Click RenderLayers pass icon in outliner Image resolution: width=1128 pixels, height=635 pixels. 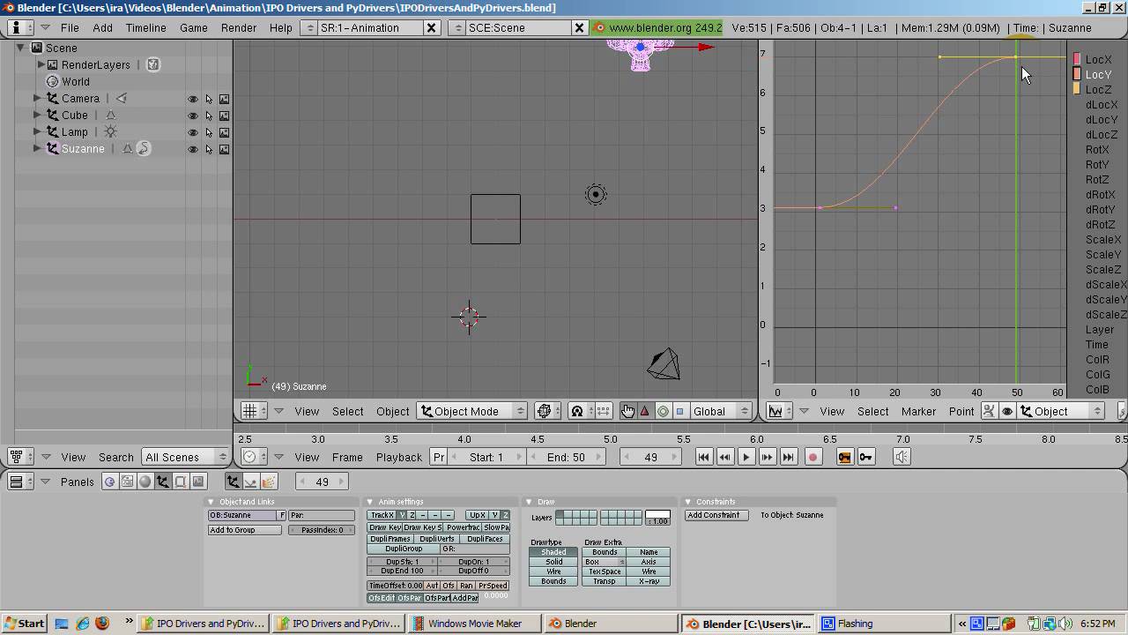[x=152, y=65]
